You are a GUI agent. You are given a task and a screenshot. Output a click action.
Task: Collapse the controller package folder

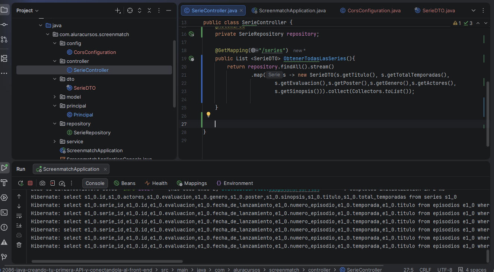pyautogui.click(x=55, y=61)
